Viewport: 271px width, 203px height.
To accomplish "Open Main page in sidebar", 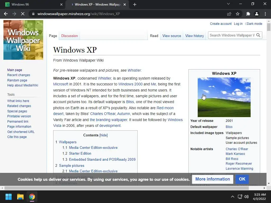I will pos(15,70).
